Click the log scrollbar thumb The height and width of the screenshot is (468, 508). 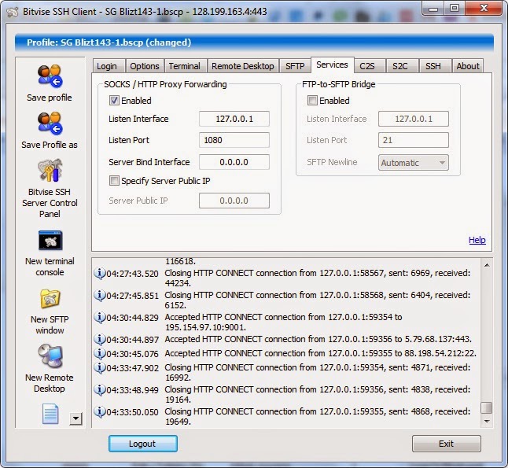487,408
